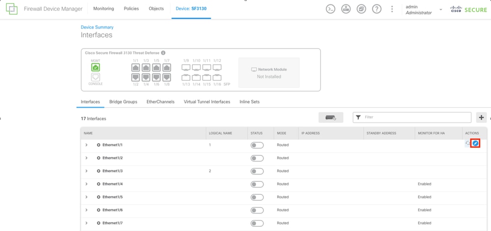Image resolution: width=491 pixels, height=231 pixels.
Task: Open the admin user dropdown arrow
Action: [441, 10]
